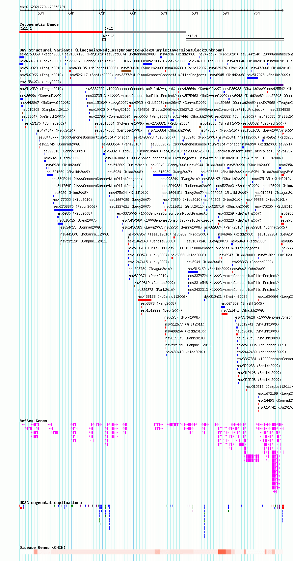Select variant nsv818029 (Wang2007)
The height and width of the screenshot is (561, 293).
click(x=77, y=220)
